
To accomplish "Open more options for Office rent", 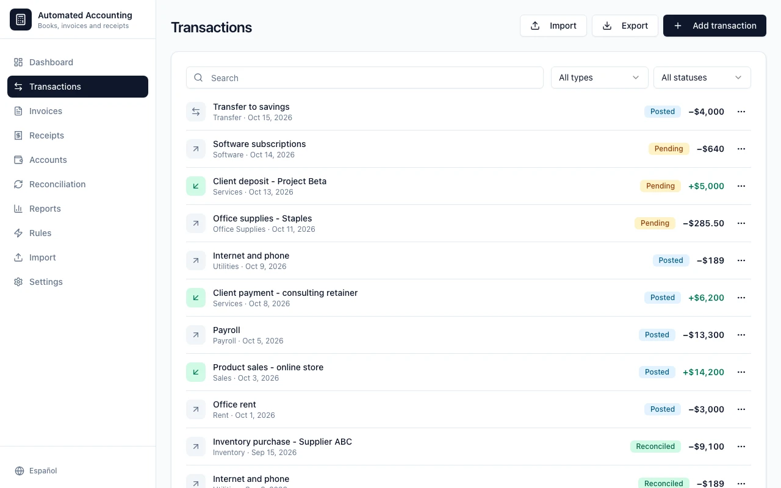I will 741,409.
